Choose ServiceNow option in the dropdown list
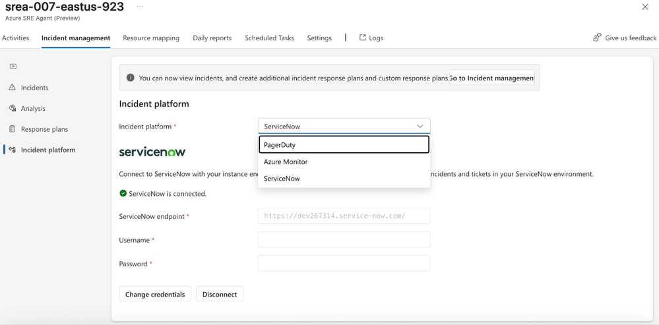This screenshot has width=659, height=325. pos(344,179)
